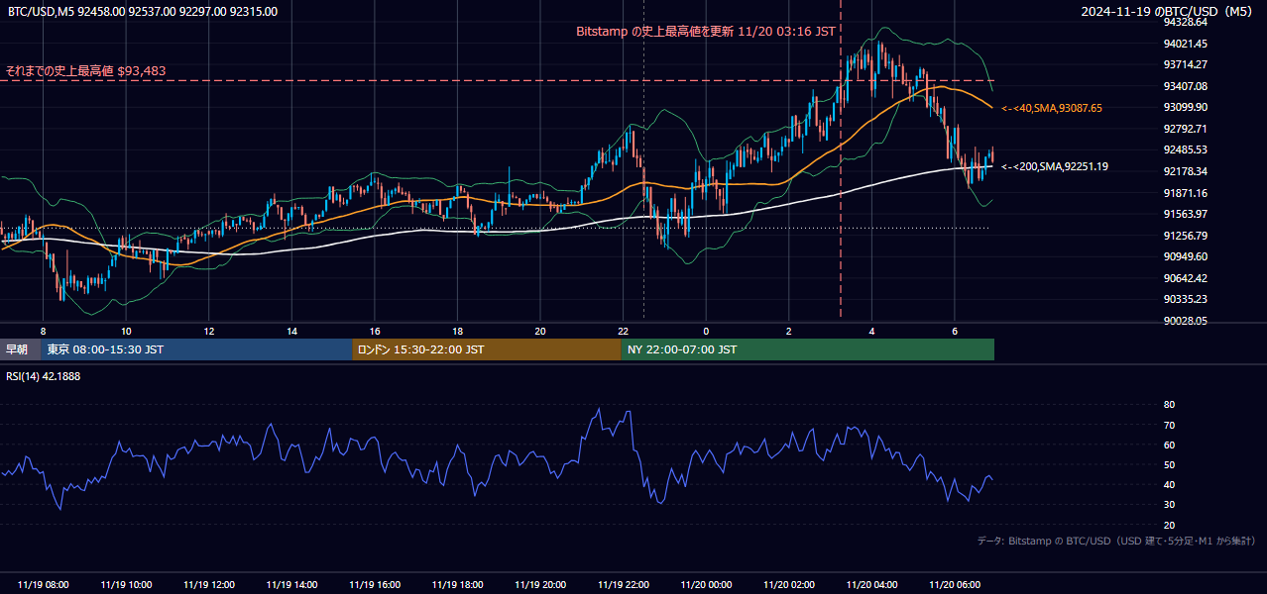
Task: Click hour label 12 under the price chart
Action: click(209, 331)
